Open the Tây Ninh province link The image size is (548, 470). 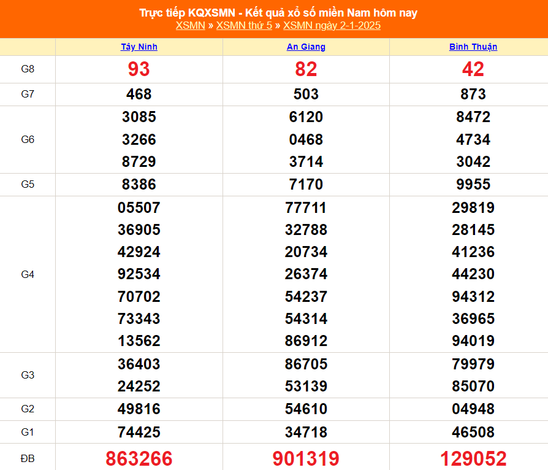(139, 47)
